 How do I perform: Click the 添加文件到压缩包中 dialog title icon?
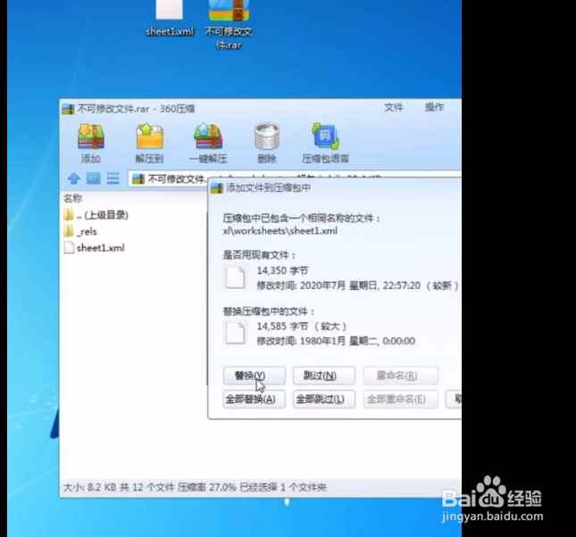point(217,188)
